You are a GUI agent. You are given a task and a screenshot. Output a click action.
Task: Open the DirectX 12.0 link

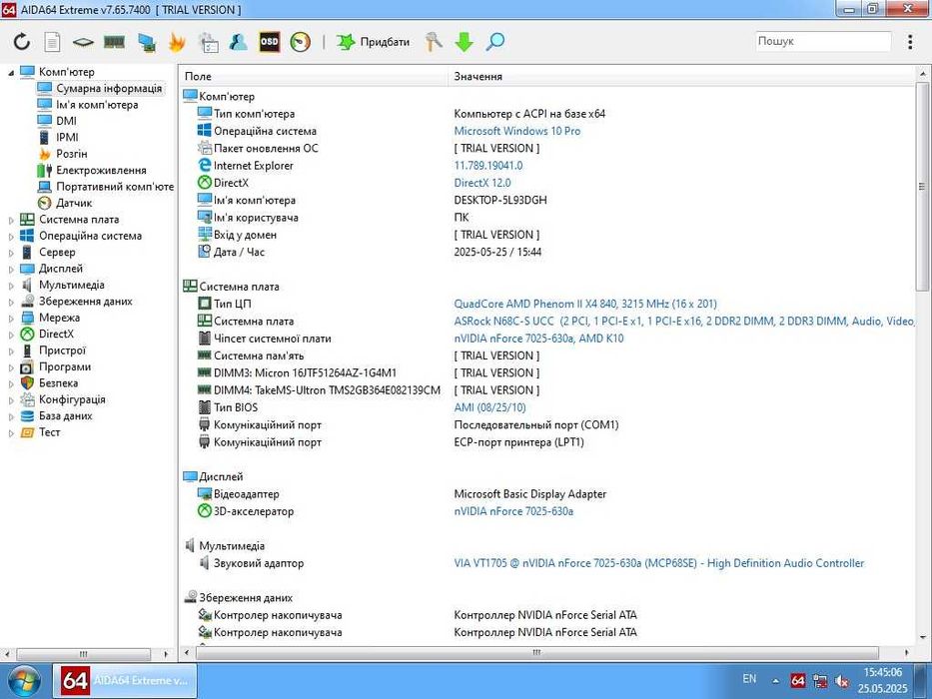click(482, 183)
